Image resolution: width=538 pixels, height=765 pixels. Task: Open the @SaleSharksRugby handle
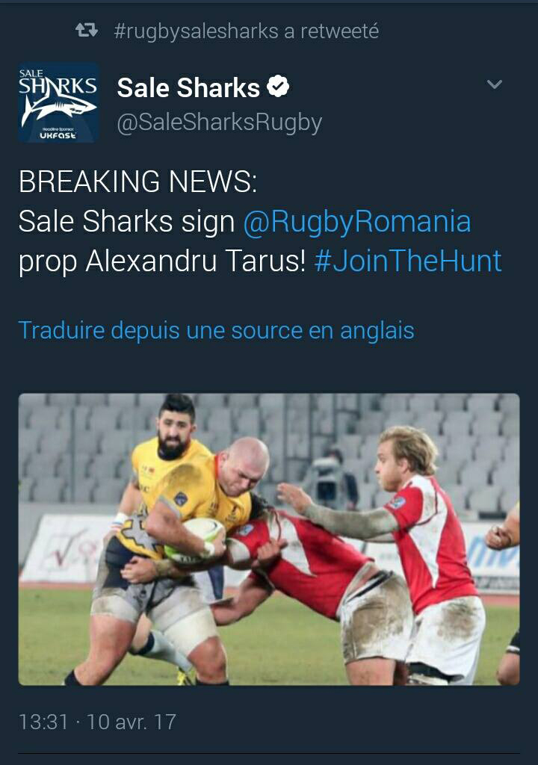(x=219, y=122)
